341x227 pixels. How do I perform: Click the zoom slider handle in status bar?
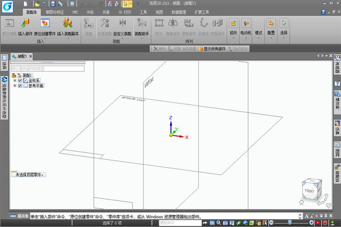290,223
